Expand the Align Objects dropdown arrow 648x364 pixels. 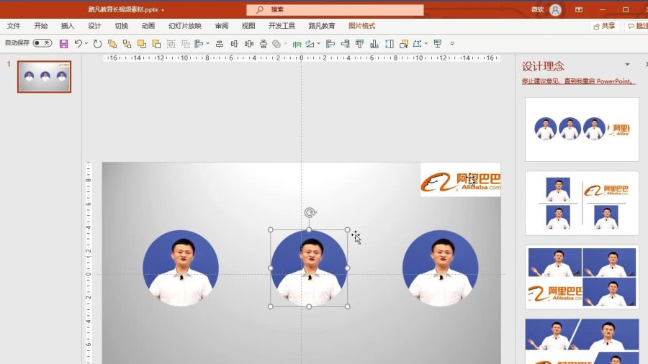pyautogui.click(x=207, y=43)
